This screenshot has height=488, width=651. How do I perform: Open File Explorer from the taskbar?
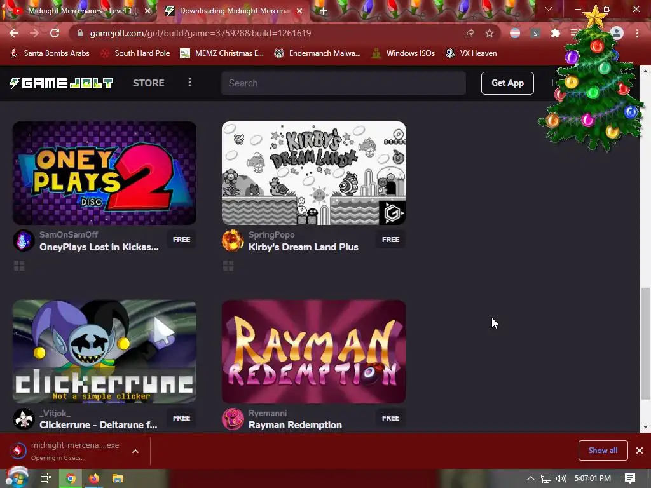click(x=118, y=478)
